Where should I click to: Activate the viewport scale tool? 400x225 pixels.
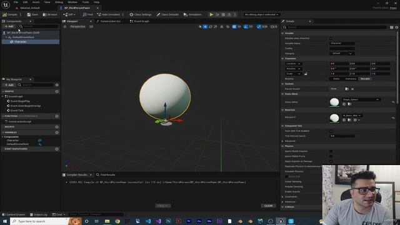coord(216,26)
